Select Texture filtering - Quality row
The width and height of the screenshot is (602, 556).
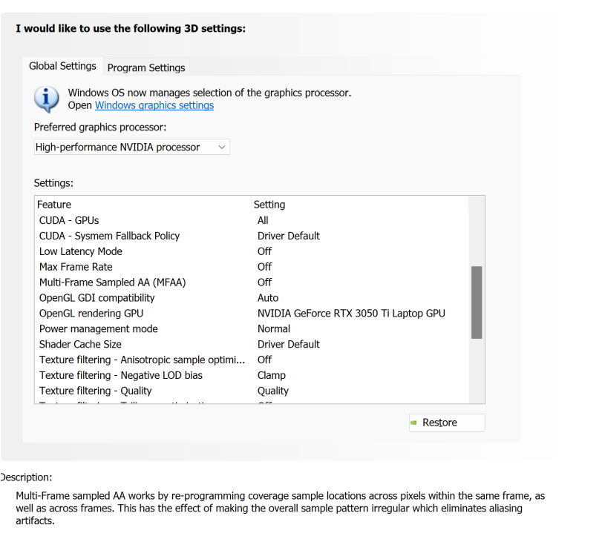(95, 391)
